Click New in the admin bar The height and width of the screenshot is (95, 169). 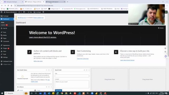30,12
